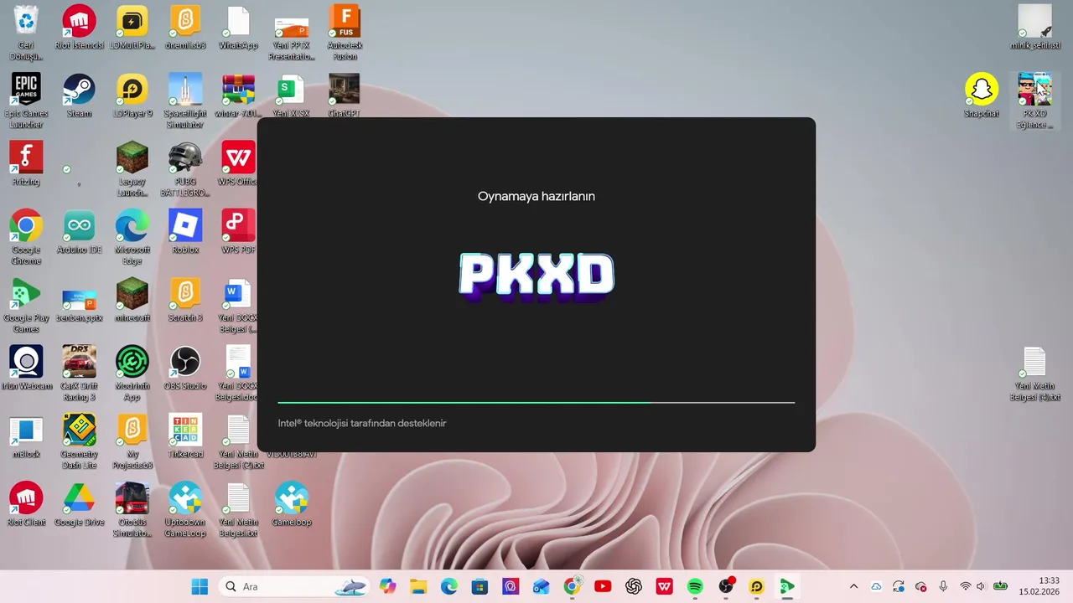Open the ChatGPT desktop shortcut
Screen dimensions: 1073x603
[x=344, y=95]
